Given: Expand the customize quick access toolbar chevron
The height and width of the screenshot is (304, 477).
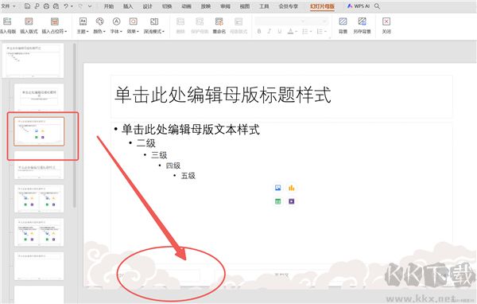Looking at the screenshot, I should (x=90, y=6).
